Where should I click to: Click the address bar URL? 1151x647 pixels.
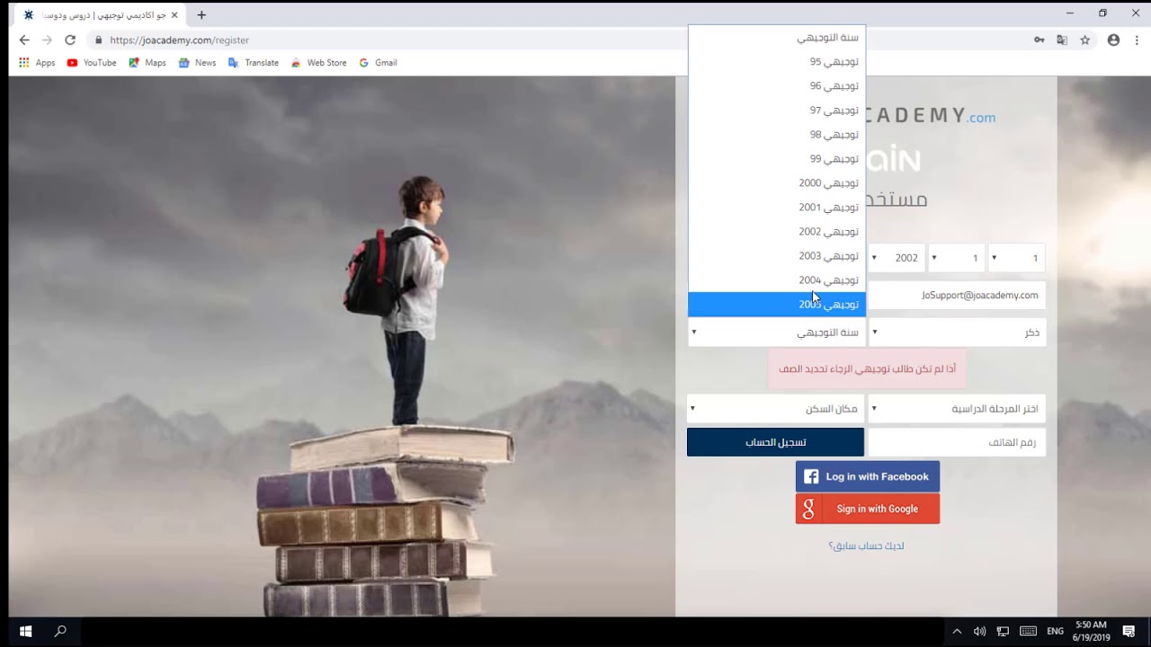(180, 40)
